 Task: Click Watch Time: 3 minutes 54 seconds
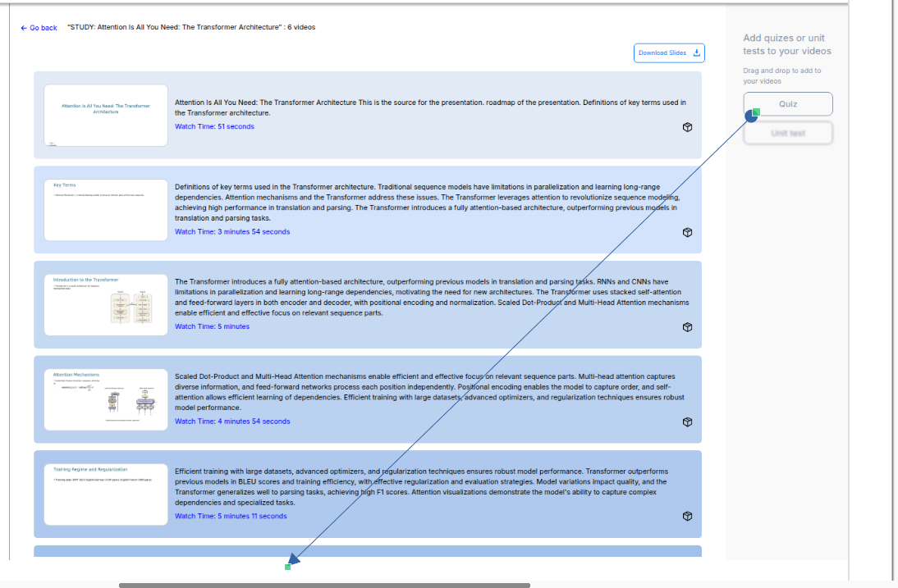[232, 231]
